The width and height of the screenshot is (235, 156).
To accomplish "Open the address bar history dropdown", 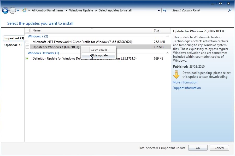I will [x=159, y=10].
